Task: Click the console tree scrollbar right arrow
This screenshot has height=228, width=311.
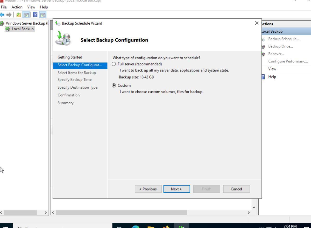Action: tap(46, 212)
